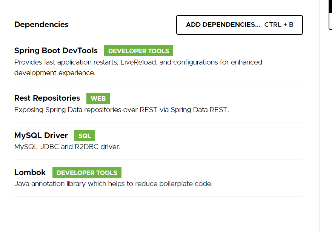Screen dimensions: 332x232
Task: Click the description line starting 'Java annotation library'
Action: (x=113, y=184)
